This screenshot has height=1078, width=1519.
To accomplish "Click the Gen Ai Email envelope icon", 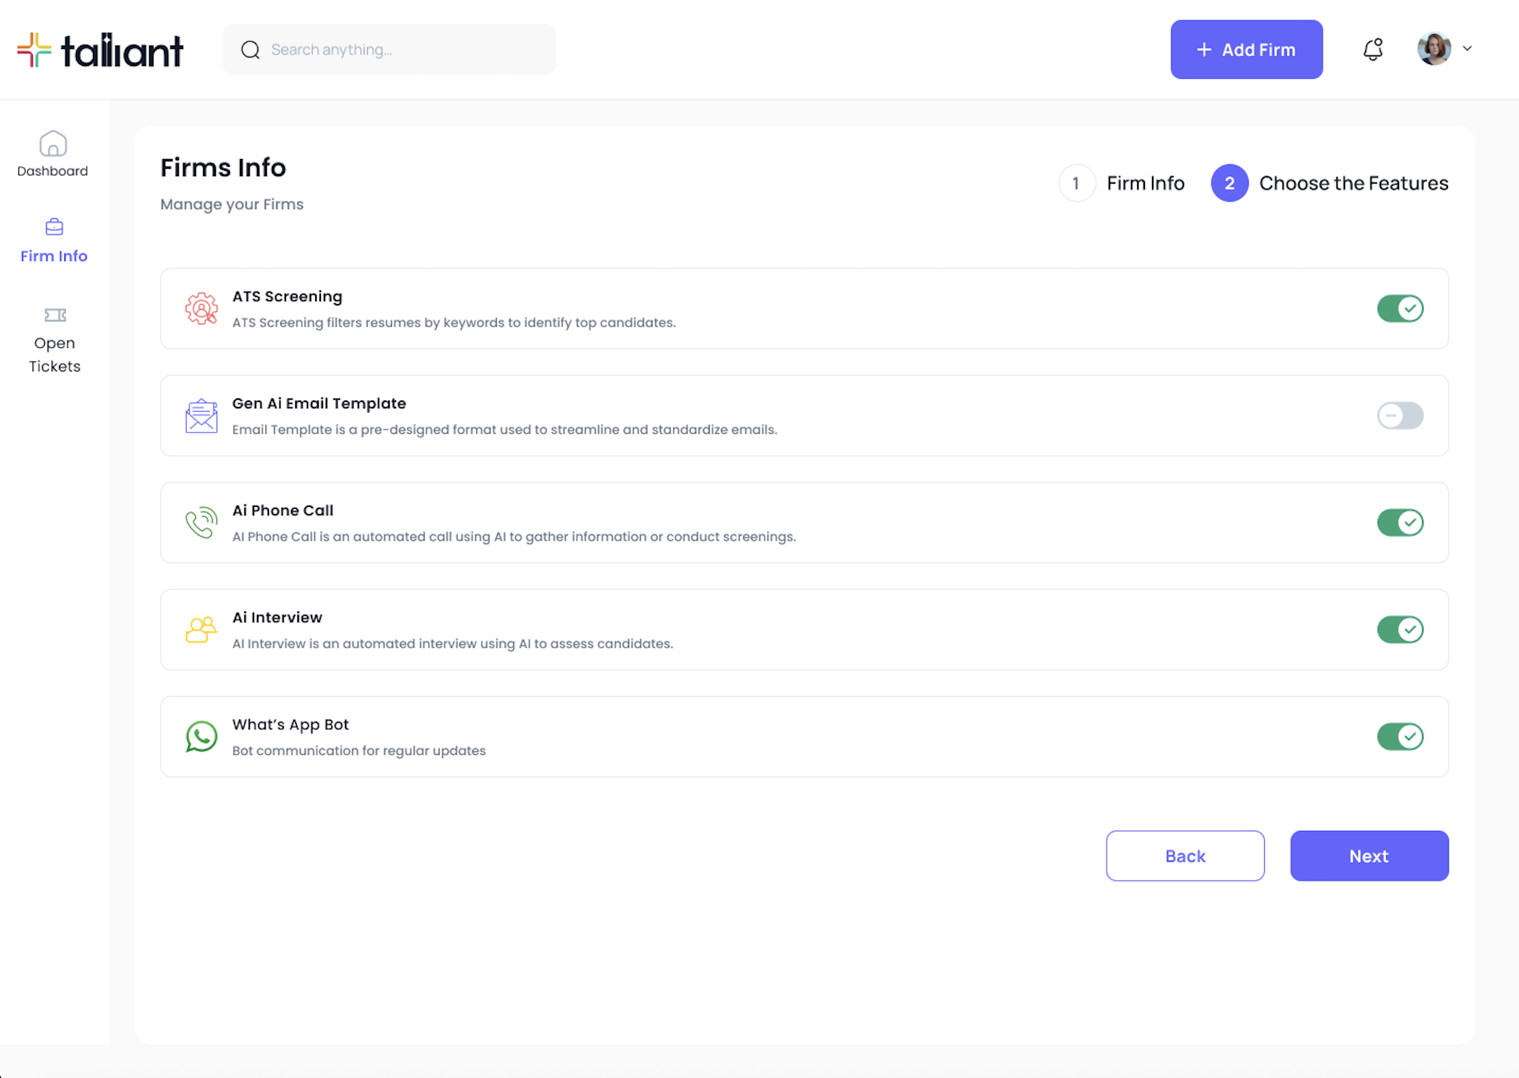I will (x=202, y=416).
